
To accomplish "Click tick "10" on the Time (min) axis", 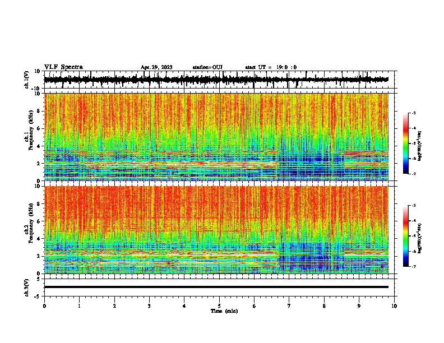I will click(x=394, y=306).
